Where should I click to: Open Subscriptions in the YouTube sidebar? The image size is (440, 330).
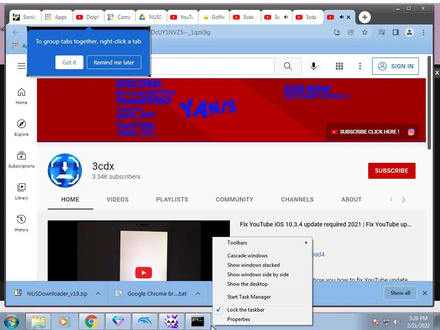21,160
